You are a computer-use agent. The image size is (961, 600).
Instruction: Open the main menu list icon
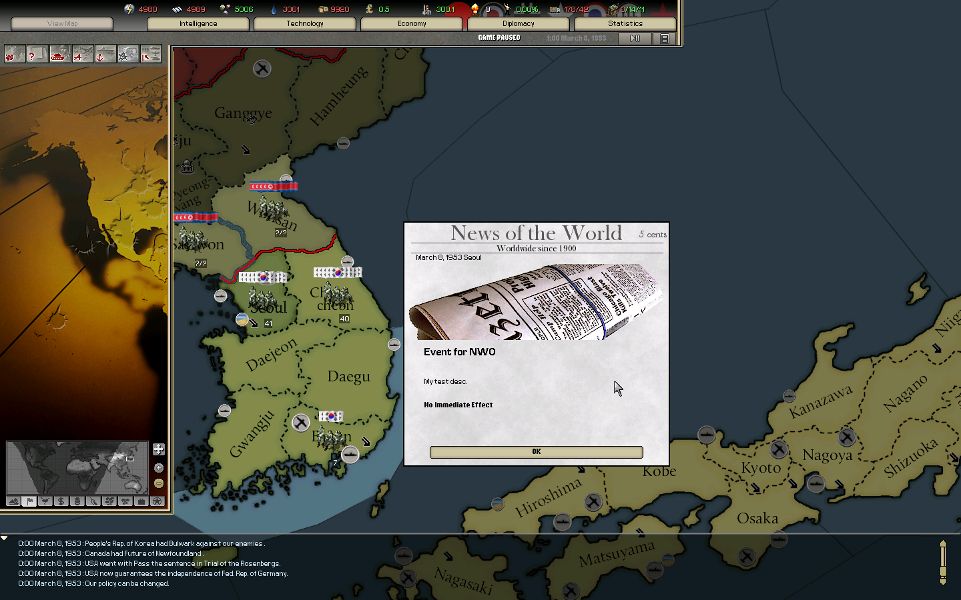(665, 39)
